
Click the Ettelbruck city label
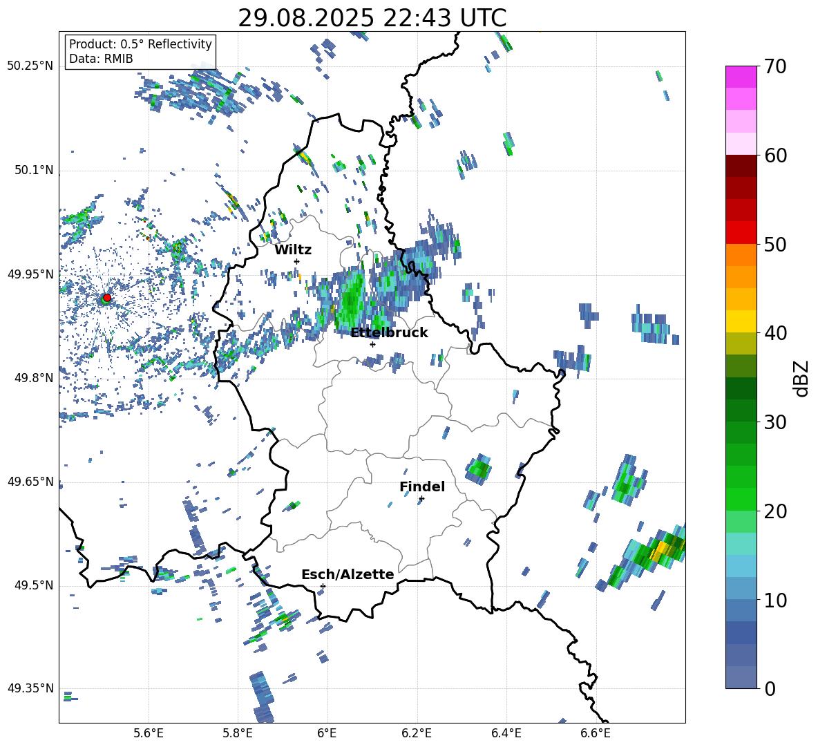[x=389, y=333]
